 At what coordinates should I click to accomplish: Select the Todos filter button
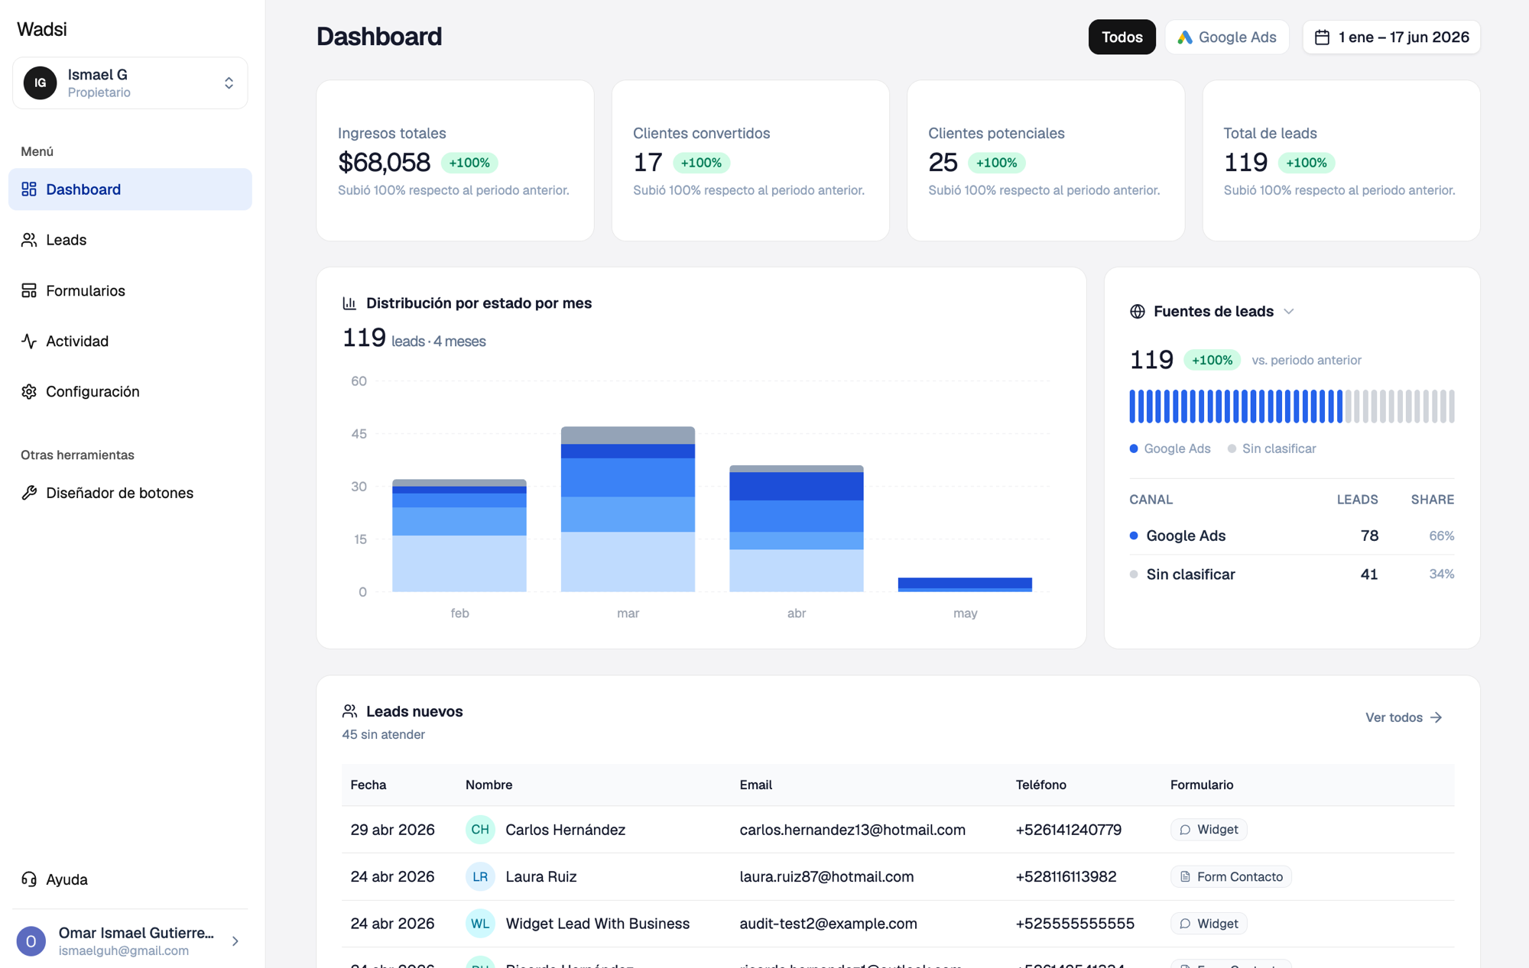[1122, 37]
